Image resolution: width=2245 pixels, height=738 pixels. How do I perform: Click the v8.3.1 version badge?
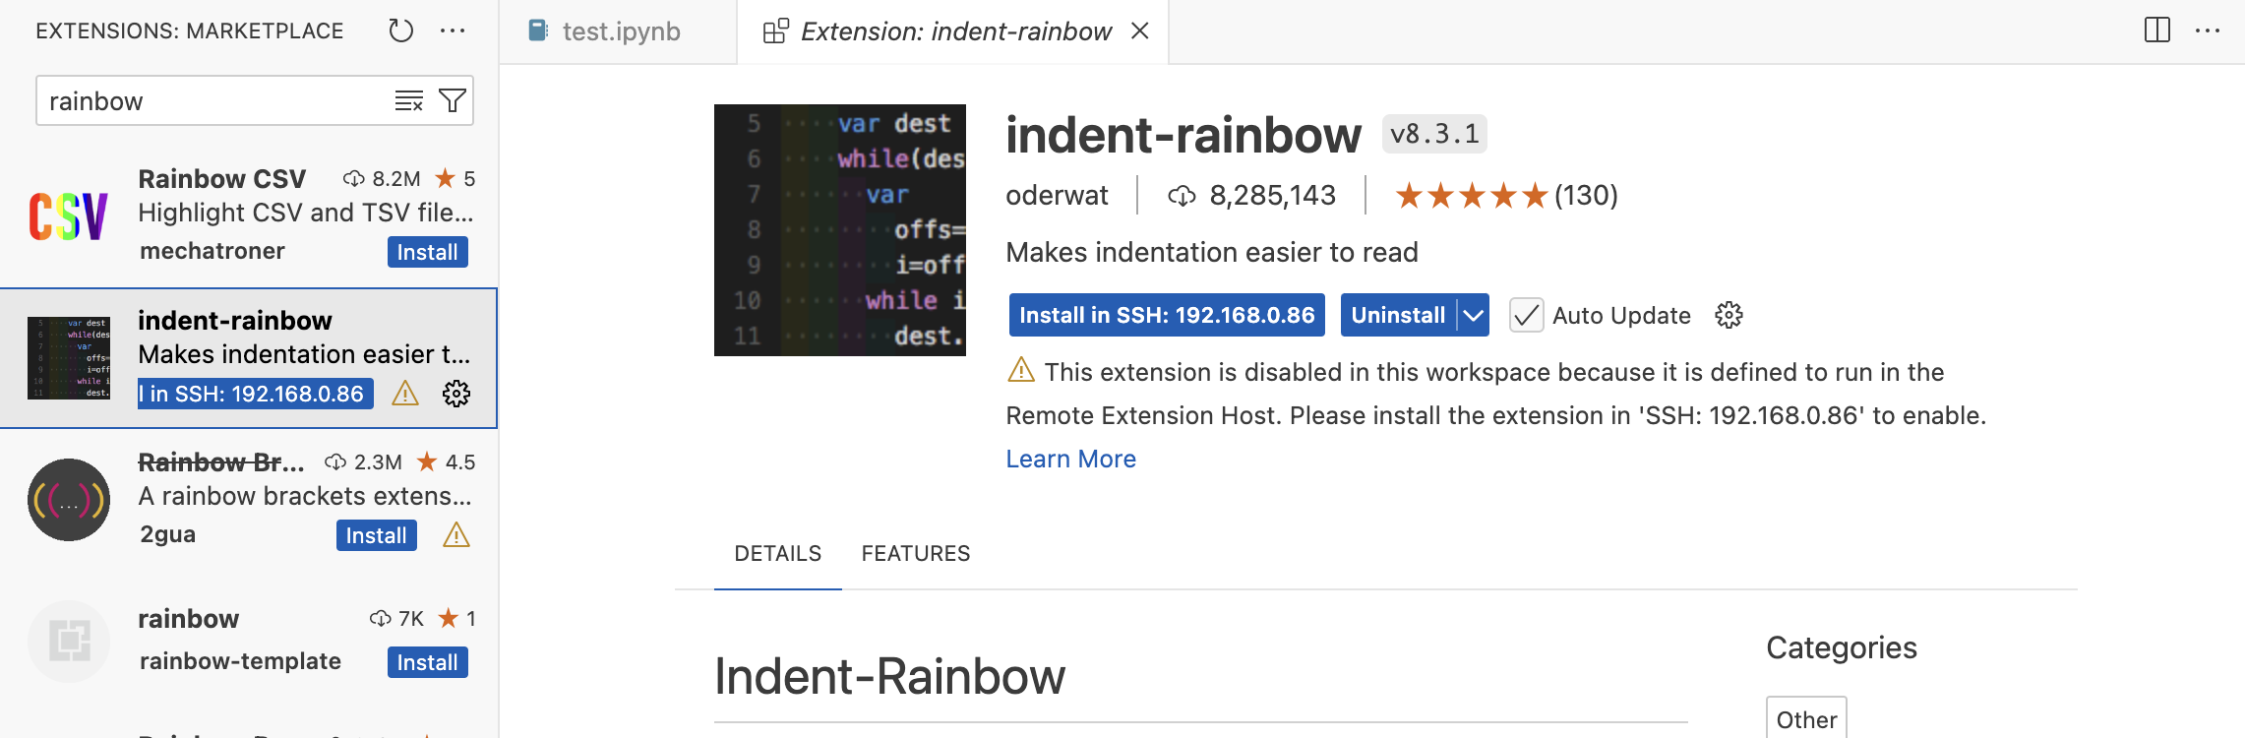click(x=1434, y=134)
